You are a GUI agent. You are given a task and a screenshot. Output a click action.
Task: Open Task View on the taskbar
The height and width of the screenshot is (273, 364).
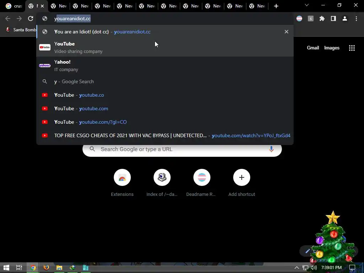pos(19,268)
